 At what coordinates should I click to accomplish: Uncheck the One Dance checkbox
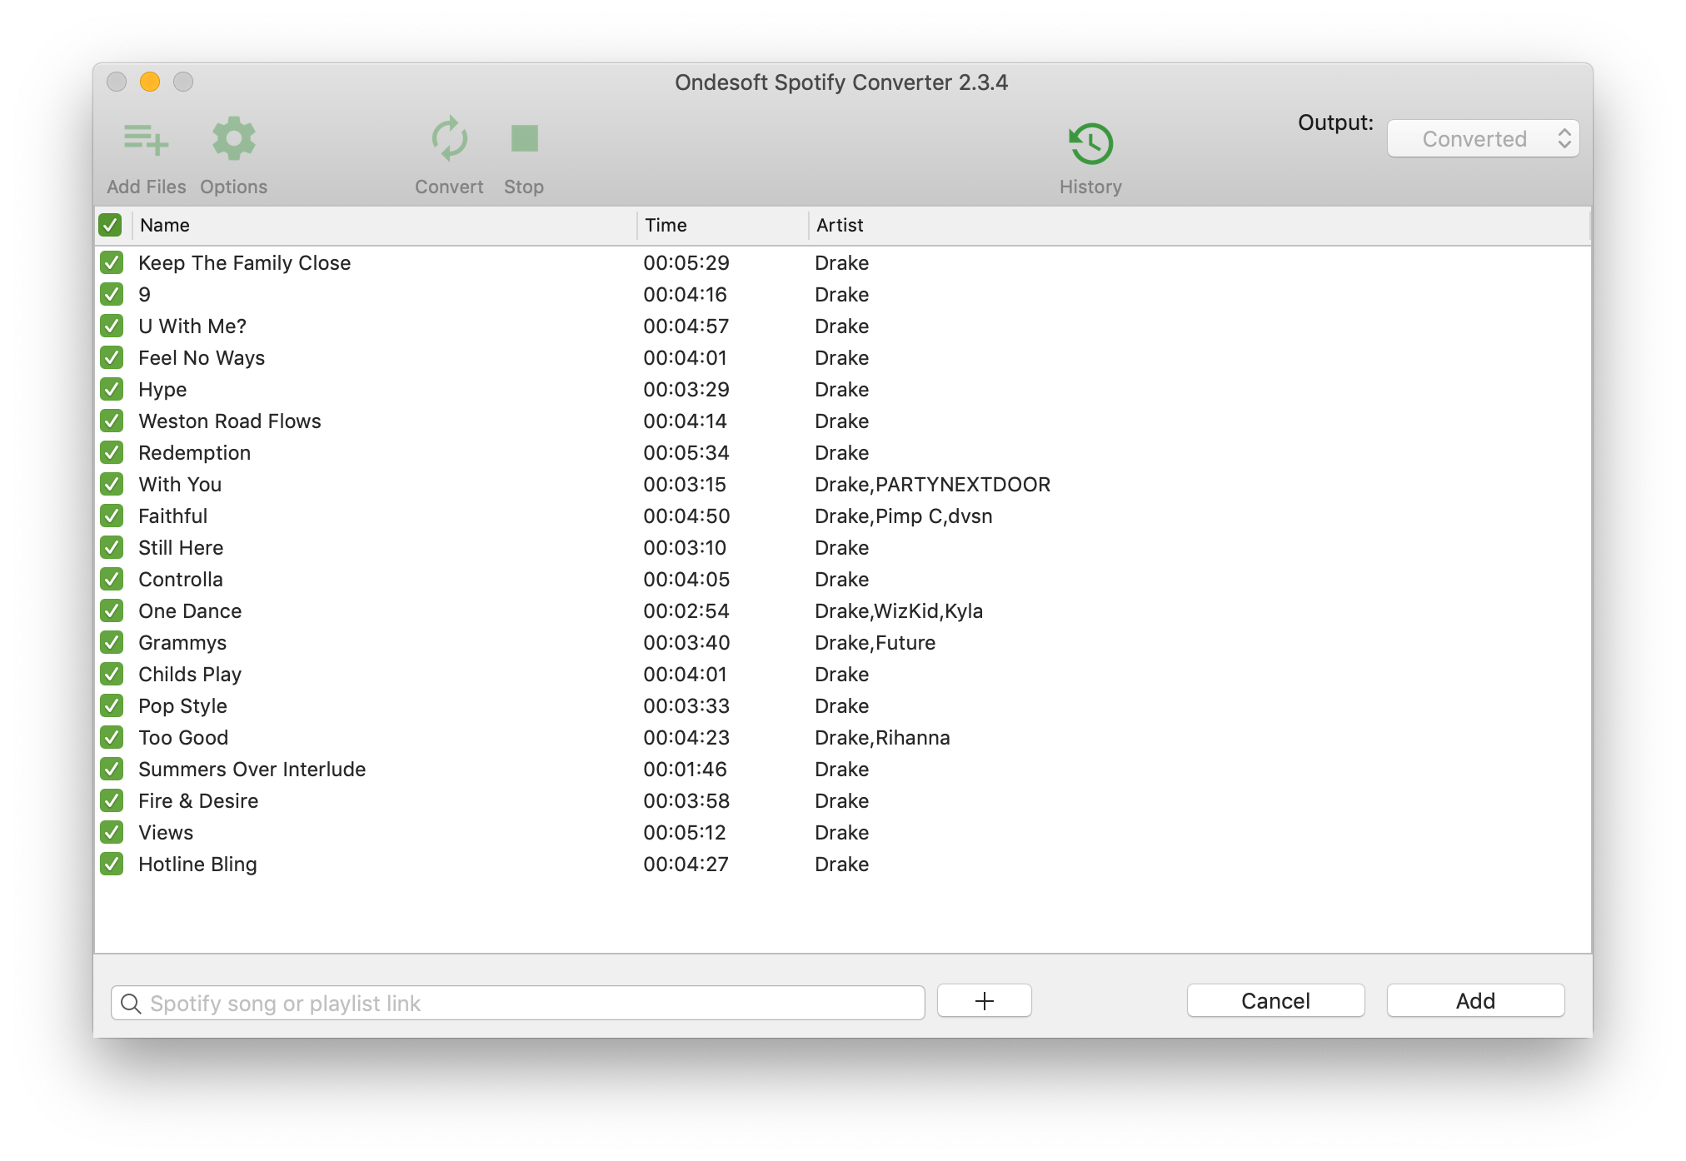point(112,611)
